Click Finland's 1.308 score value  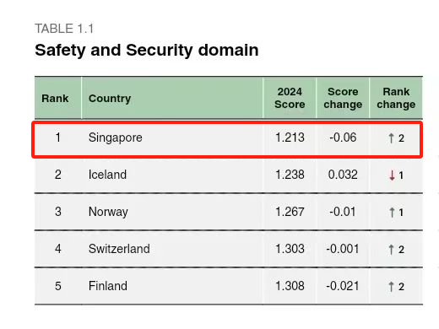click(x=290, y=286)
